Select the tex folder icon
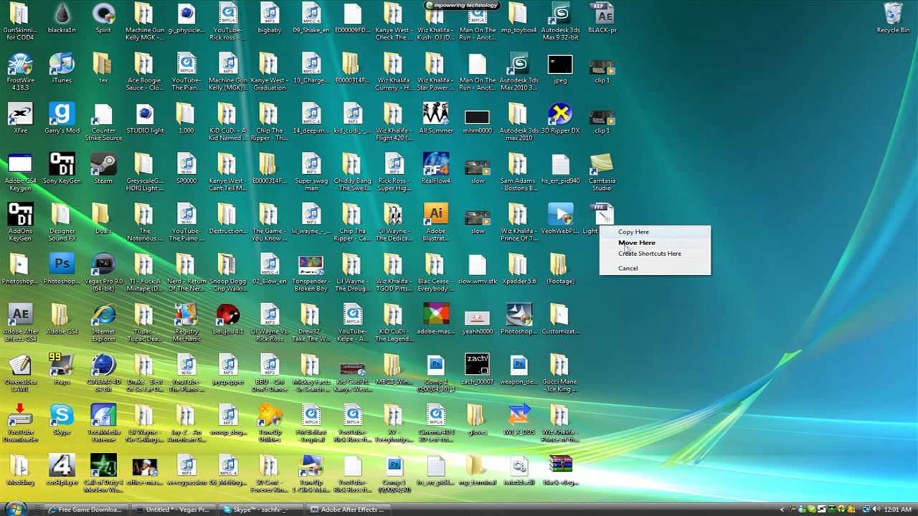Viewport: 918px width, 516px height. pos(103,69)
